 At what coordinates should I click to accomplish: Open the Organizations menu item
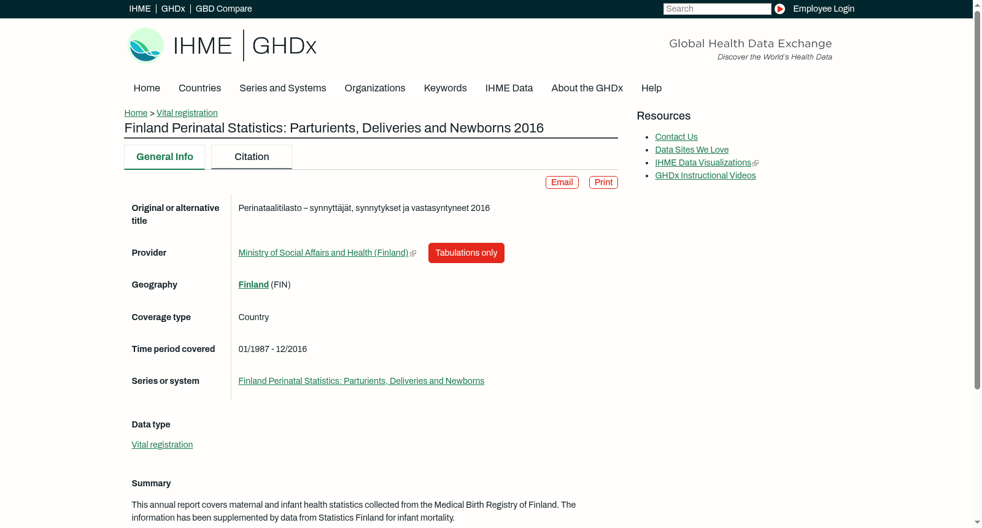coord(375,88)
